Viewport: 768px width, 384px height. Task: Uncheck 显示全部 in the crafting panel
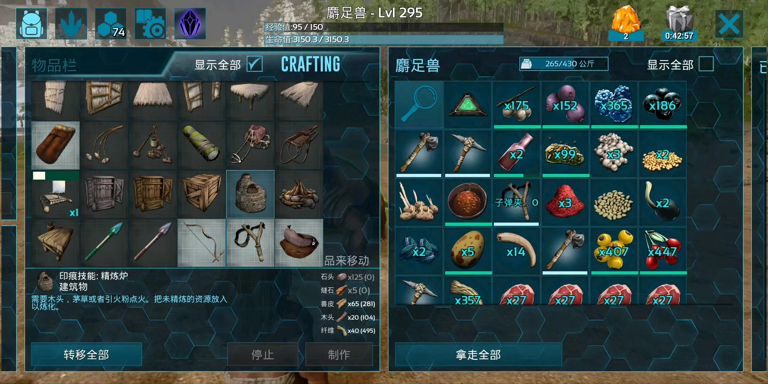click(255, 64)
